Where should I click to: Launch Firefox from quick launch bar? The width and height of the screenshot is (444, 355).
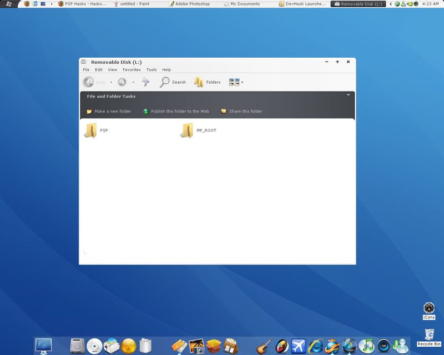tap(27, 4)
